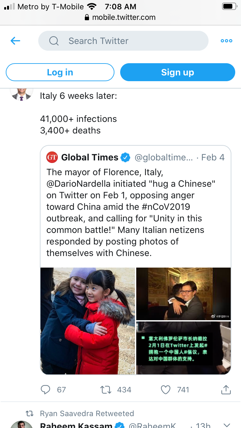The height and width of the screenshot is (428, 241).
Task: Open Ryan Saavedra Retweeted label
Action: 87,413
